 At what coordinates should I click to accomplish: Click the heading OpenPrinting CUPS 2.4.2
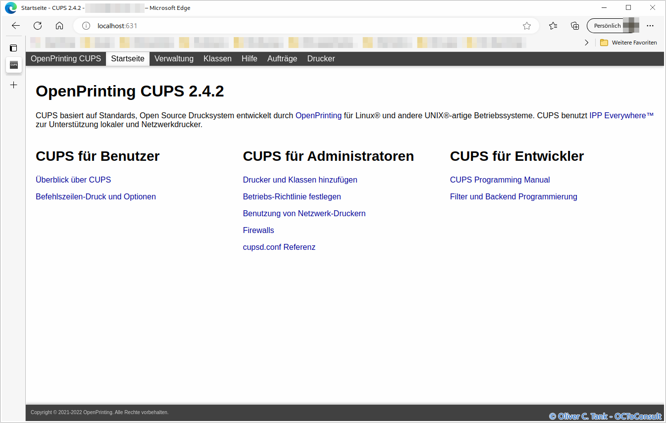[x=130, y=92]
